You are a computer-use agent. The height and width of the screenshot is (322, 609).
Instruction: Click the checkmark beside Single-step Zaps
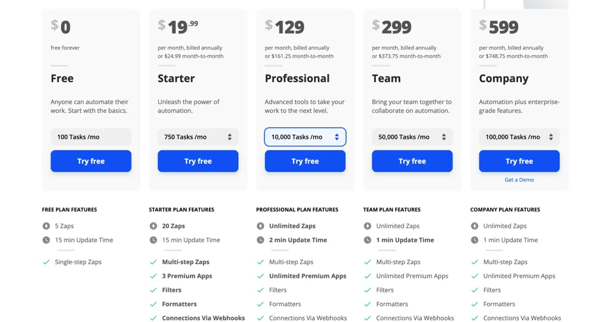pos(46,262)
